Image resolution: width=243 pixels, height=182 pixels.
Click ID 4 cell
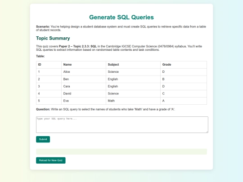coord(49,93)
